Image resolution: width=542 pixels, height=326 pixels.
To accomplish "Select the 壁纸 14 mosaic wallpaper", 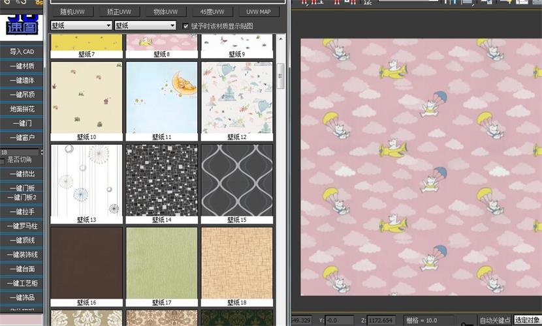I will coord(162,180).
